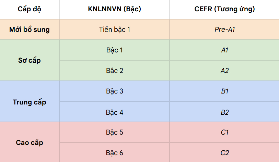Click the "Bậc 4" cell
Viewport: 279px width, 162px height.
114,112
